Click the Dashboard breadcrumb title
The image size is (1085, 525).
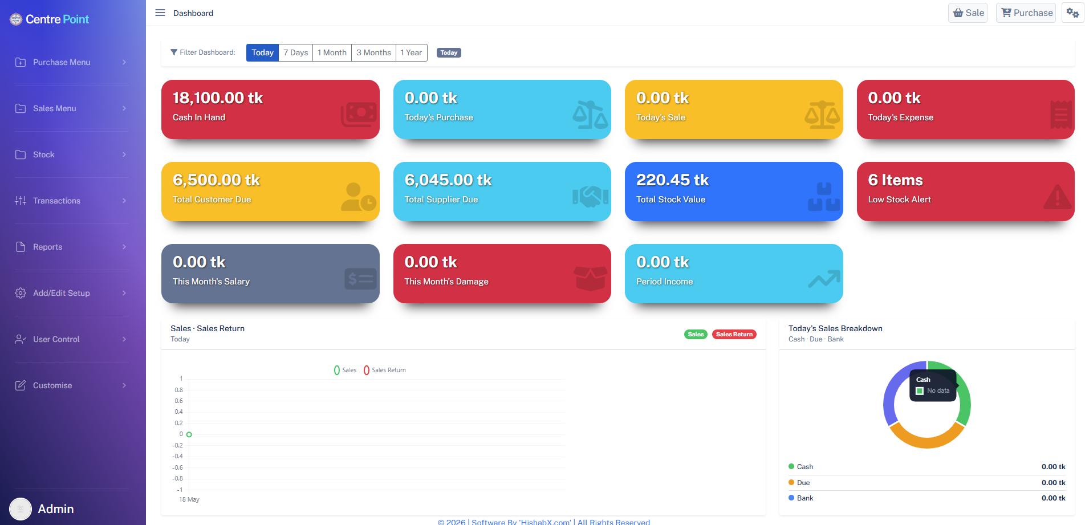pos(193,13)
